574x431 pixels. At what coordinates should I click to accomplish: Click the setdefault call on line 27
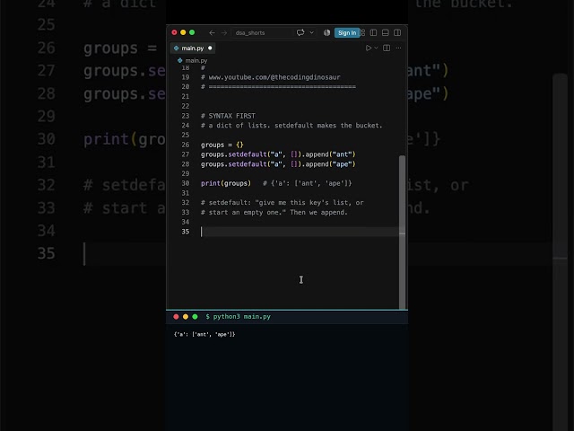click(248, 154)
